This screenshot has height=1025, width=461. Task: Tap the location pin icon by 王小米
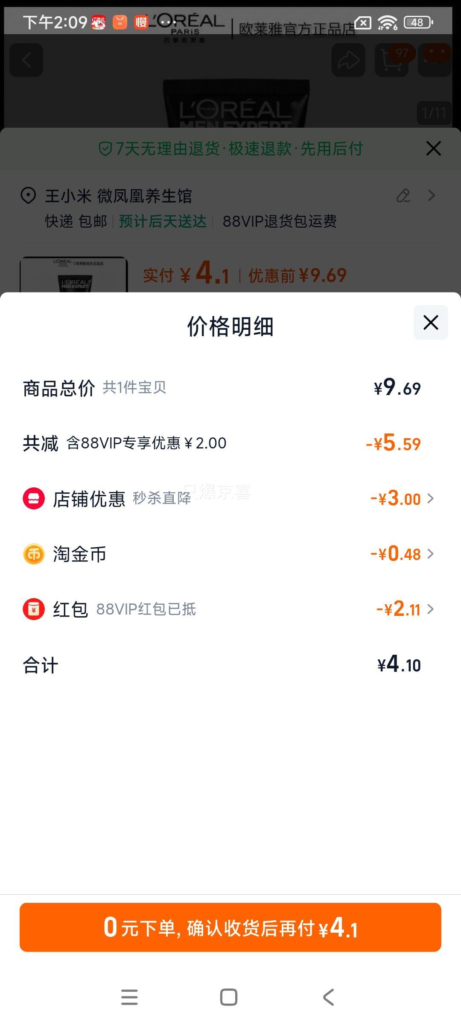pos(28,196)
